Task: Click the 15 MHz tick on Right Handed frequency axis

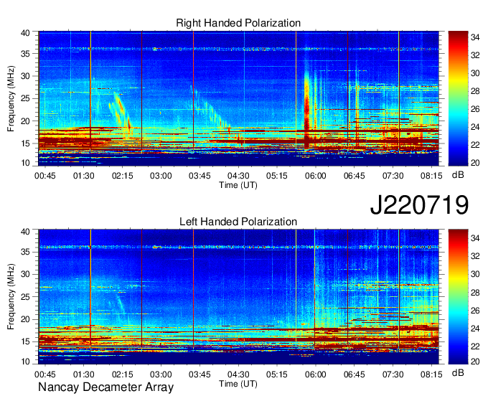Action: (x=25, y=143)
